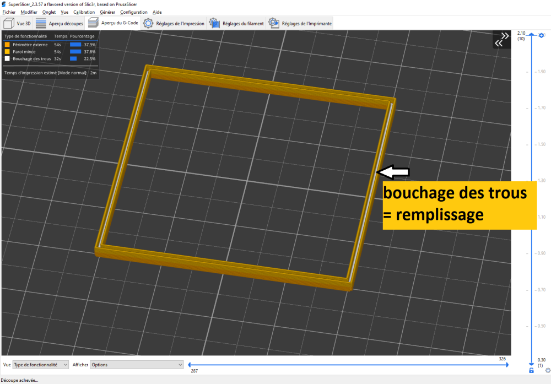Click the Aperçu du G-Code stack icon

(x=93, y=23)
